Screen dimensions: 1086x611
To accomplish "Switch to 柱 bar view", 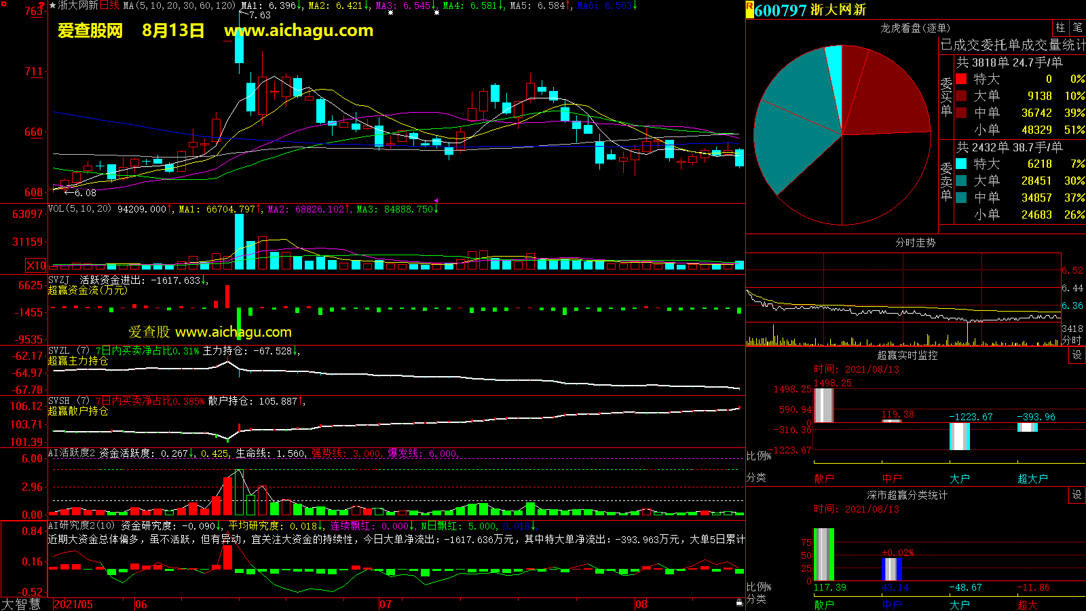I will point(1060,28).
